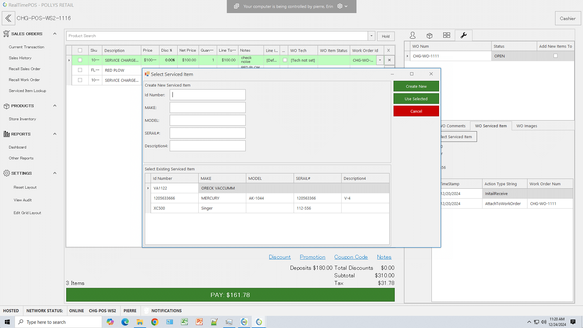Viewport: 583px width, 328px height.
Task: Switch to the WO Images tab
Action: [x=527, y=126]
